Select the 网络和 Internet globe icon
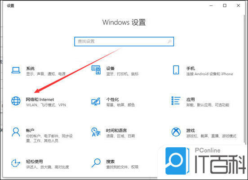 pos(16,101)
